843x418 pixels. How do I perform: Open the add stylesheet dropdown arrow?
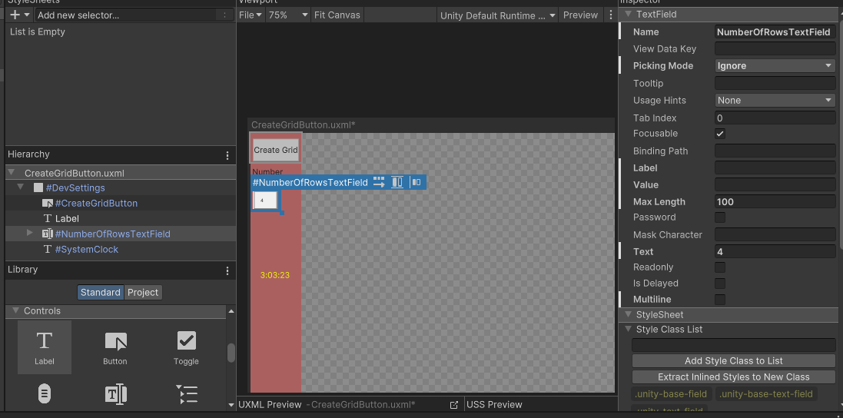(x=27, y=15)
